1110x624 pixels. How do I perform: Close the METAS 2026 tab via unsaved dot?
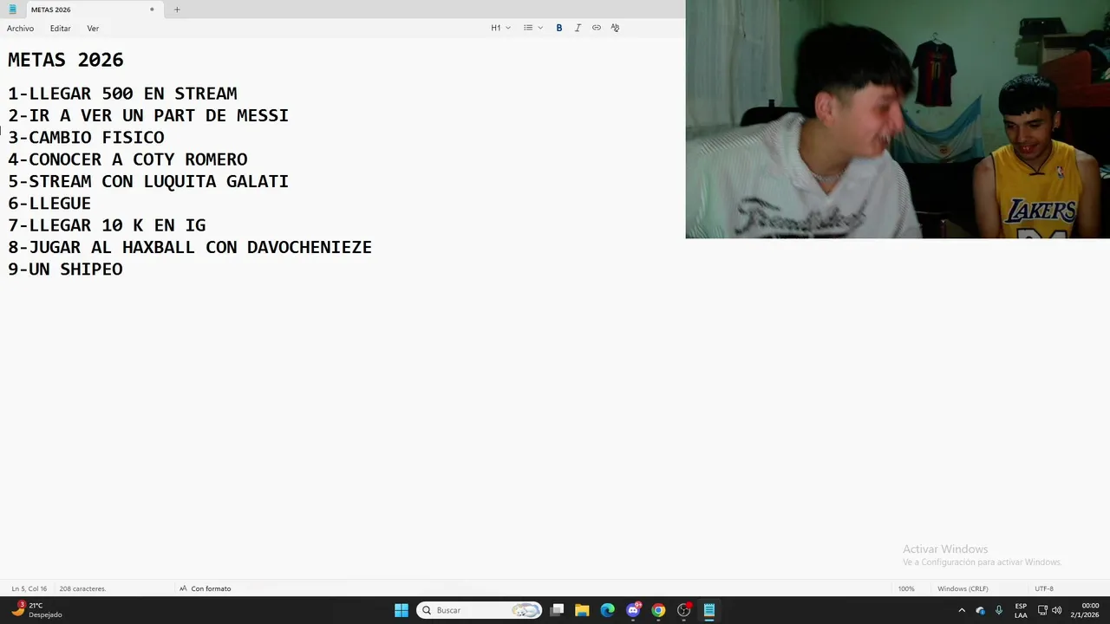point(152,10)
